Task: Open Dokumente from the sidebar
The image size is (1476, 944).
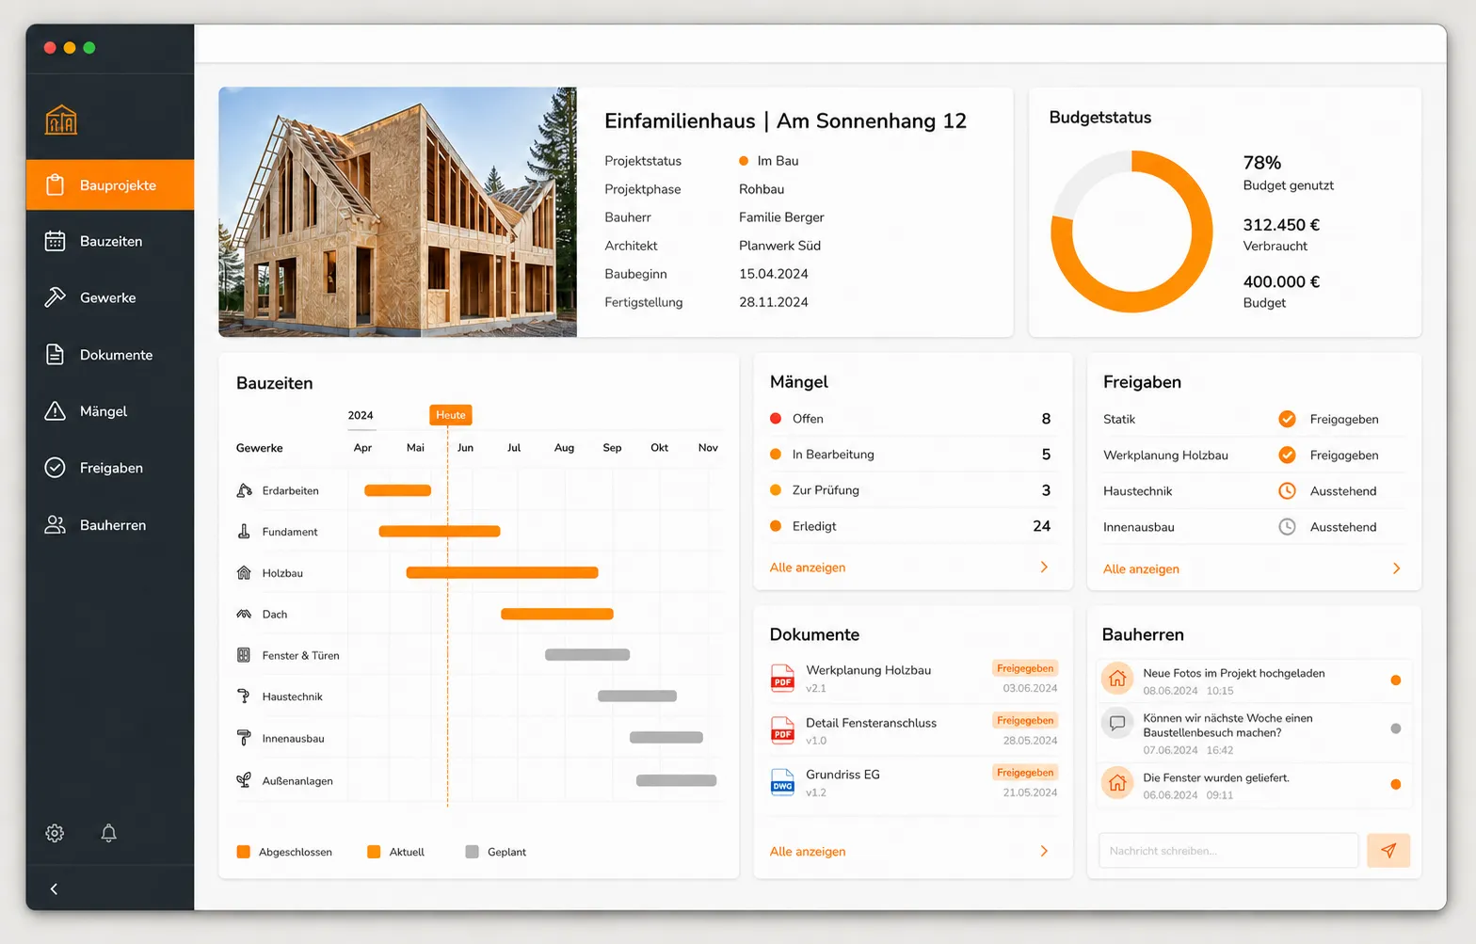Action: 110,355
